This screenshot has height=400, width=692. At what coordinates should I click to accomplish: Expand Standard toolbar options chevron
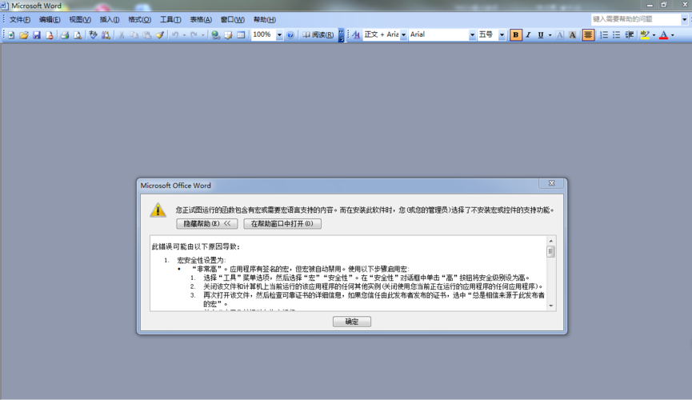pos(341,35)
